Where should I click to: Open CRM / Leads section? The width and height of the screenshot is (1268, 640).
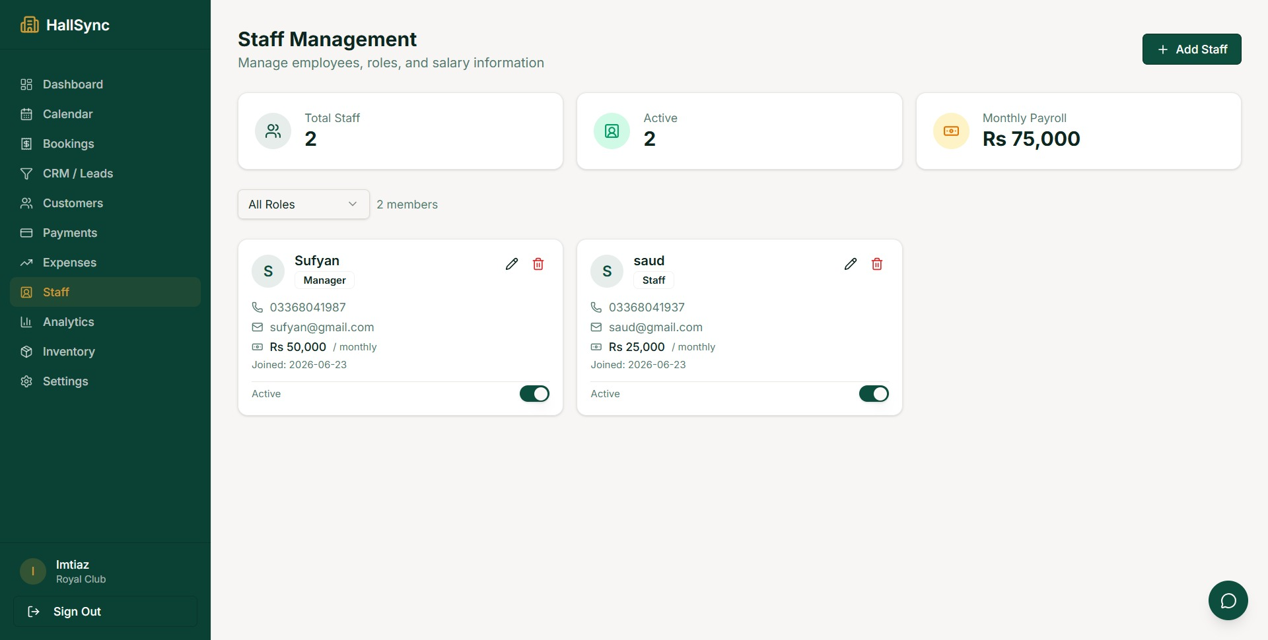105,174
